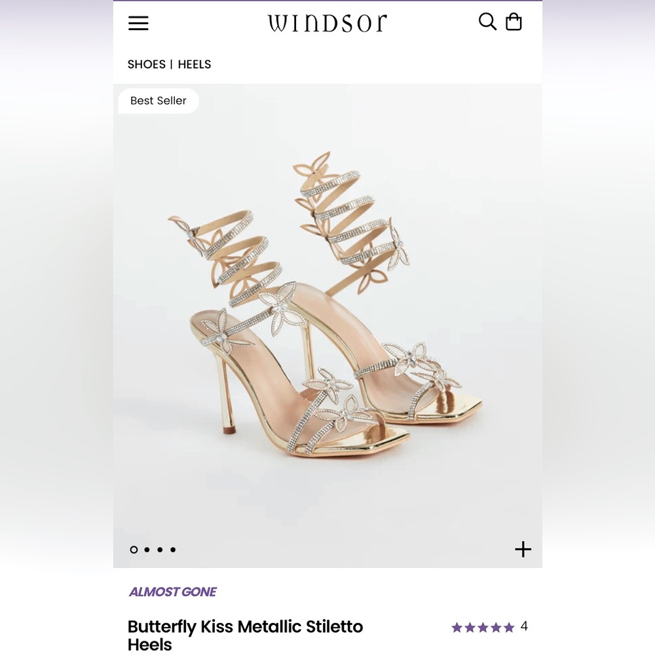Click the Best Seller badge
The height and width of the screenshot is (655, 655).
click(x=158, y=100)
